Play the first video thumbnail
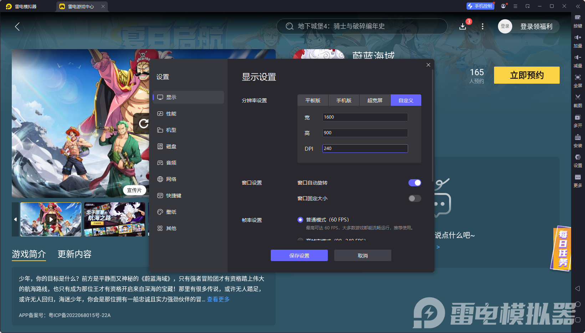The height and width of the screenshot is (333, 585). (x=51, y=219)
